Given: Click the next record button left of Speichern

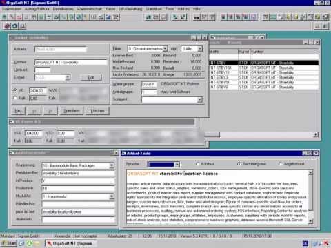Looking at the screenshot, I should (x=50, y=111).
